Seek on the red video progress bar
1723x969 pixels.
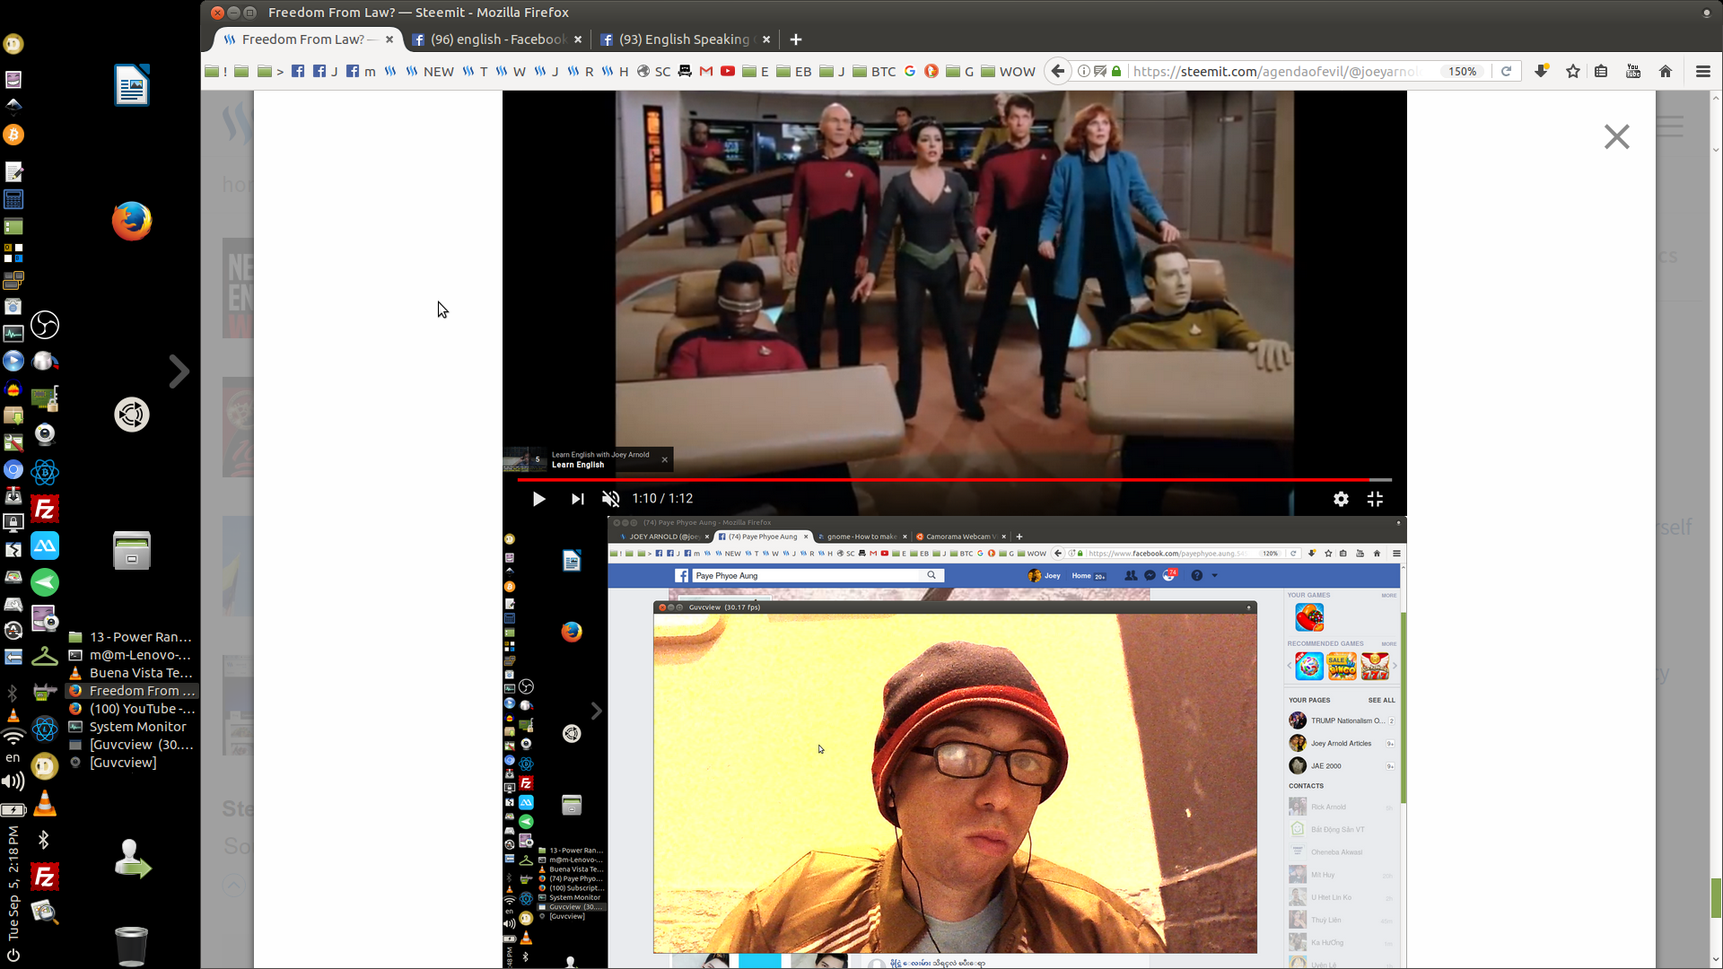[x=954, y=480]
